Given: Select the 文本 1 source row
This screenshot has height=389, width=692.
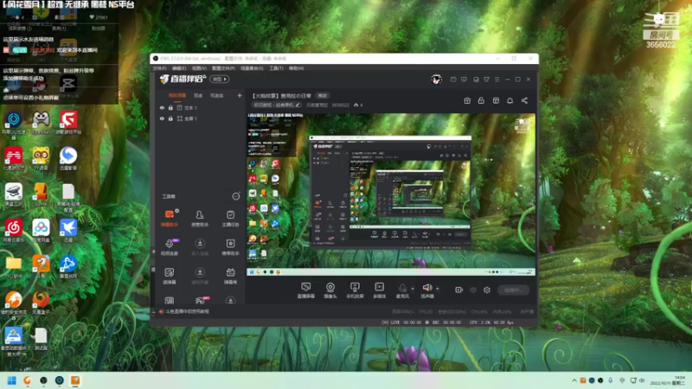Looking at the screenshot, I should point(201,107).
